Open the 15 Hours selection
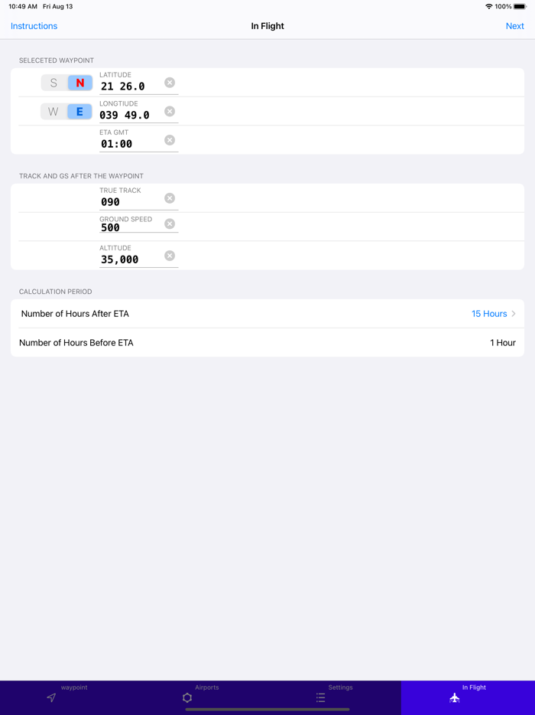Screen dimensions: 535x715 (489, 314)
